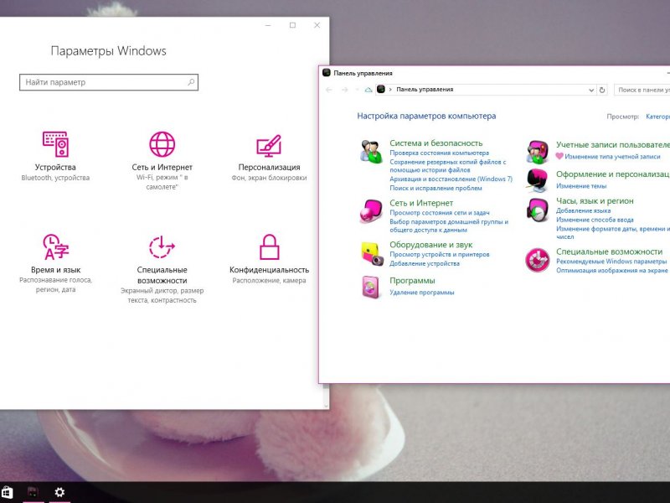Open Добавление устройства link

coord(425,263)
